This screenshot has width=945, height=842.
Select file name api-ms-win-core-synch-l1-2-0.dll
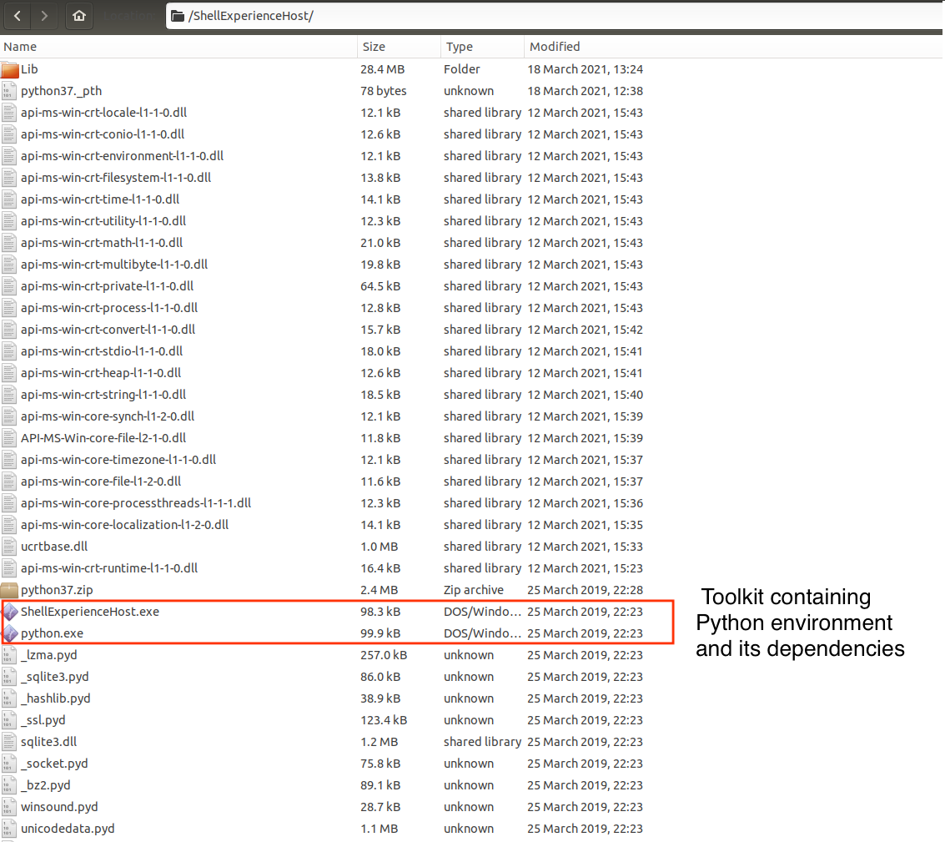(x=108, y=416)
